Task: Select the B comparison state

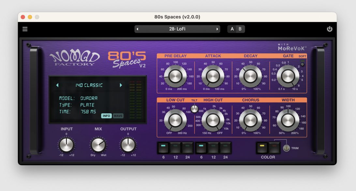Action: click(x=240, y=29)
